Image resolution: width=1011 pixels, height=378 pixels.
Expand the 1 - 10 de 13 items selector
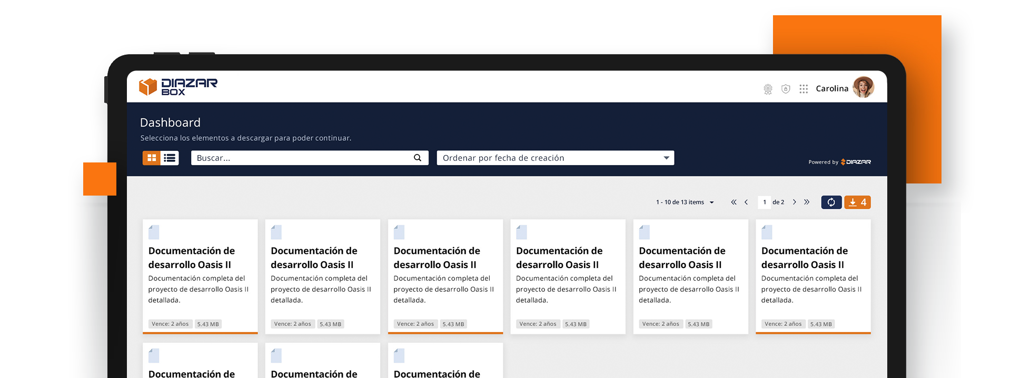point(685,202)
